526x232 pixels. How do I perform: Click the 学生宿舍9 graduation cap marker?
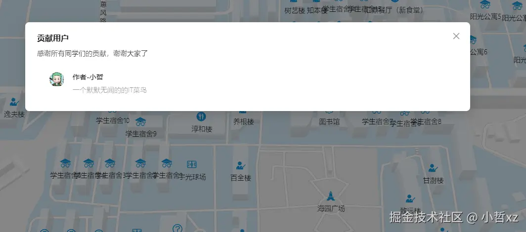(x=140, y=121)
